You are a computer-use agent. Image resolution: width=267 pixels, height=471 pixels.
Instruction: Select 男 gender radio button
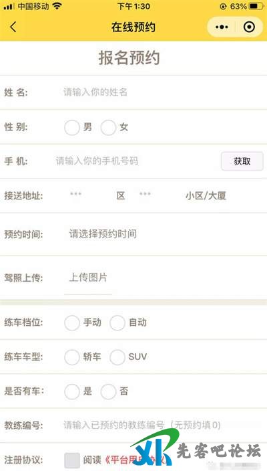[x=72, y=127]
